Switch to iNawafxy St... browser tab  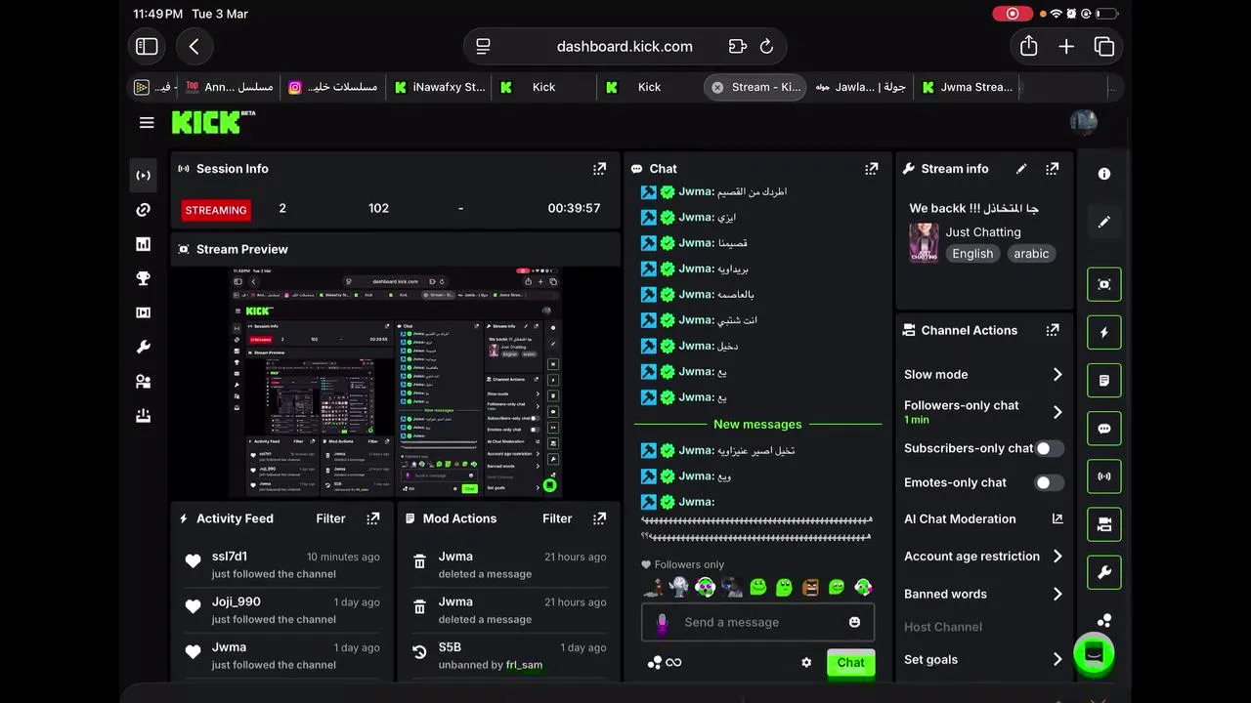click(x=439, y=87)
